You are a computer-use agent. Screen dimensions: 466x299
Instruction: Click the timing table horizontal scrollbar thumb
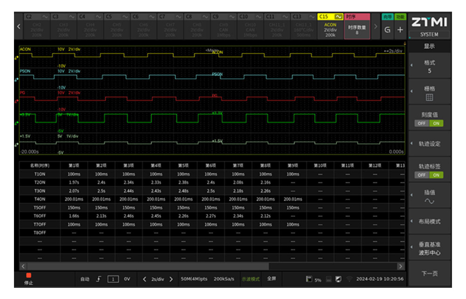point(148,266)
